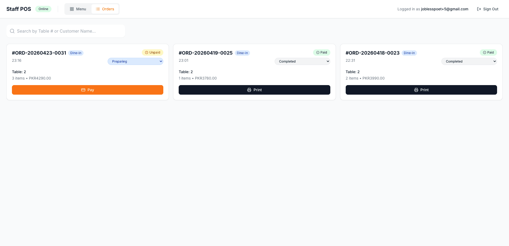Click the clock icon in Unpaid badge

tap(147, 52)
